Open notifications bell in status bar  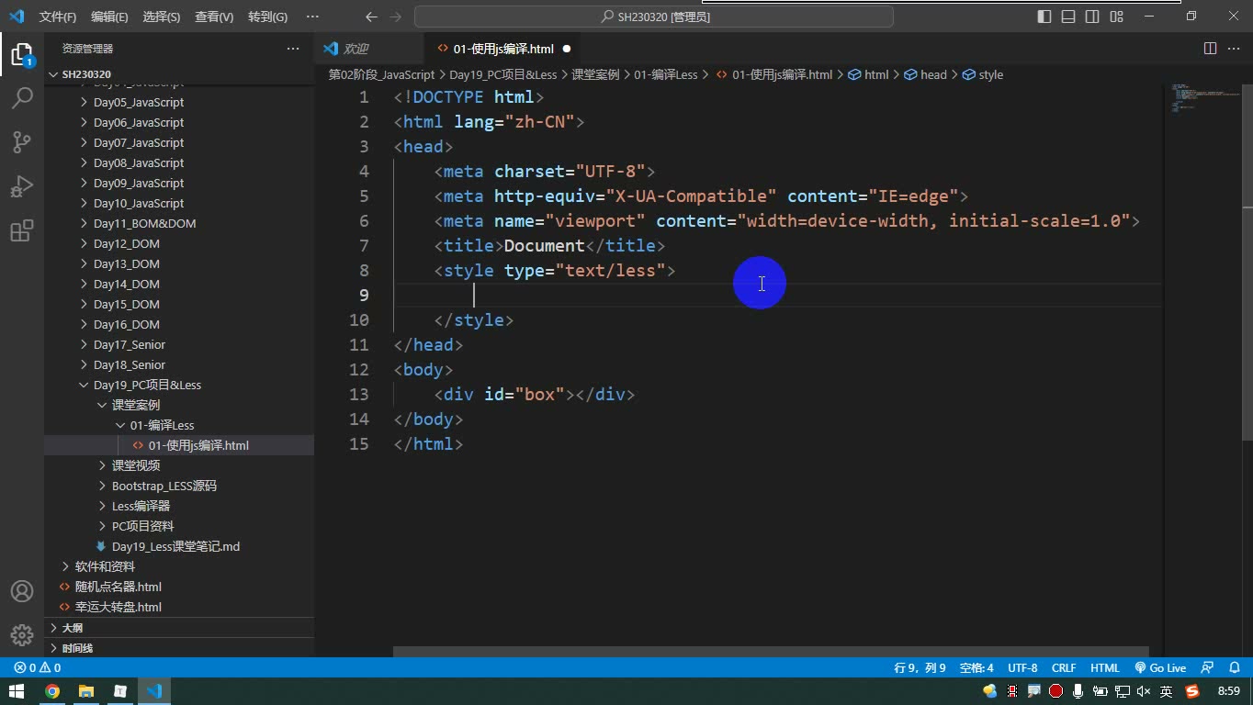(x=1234, y=668)
